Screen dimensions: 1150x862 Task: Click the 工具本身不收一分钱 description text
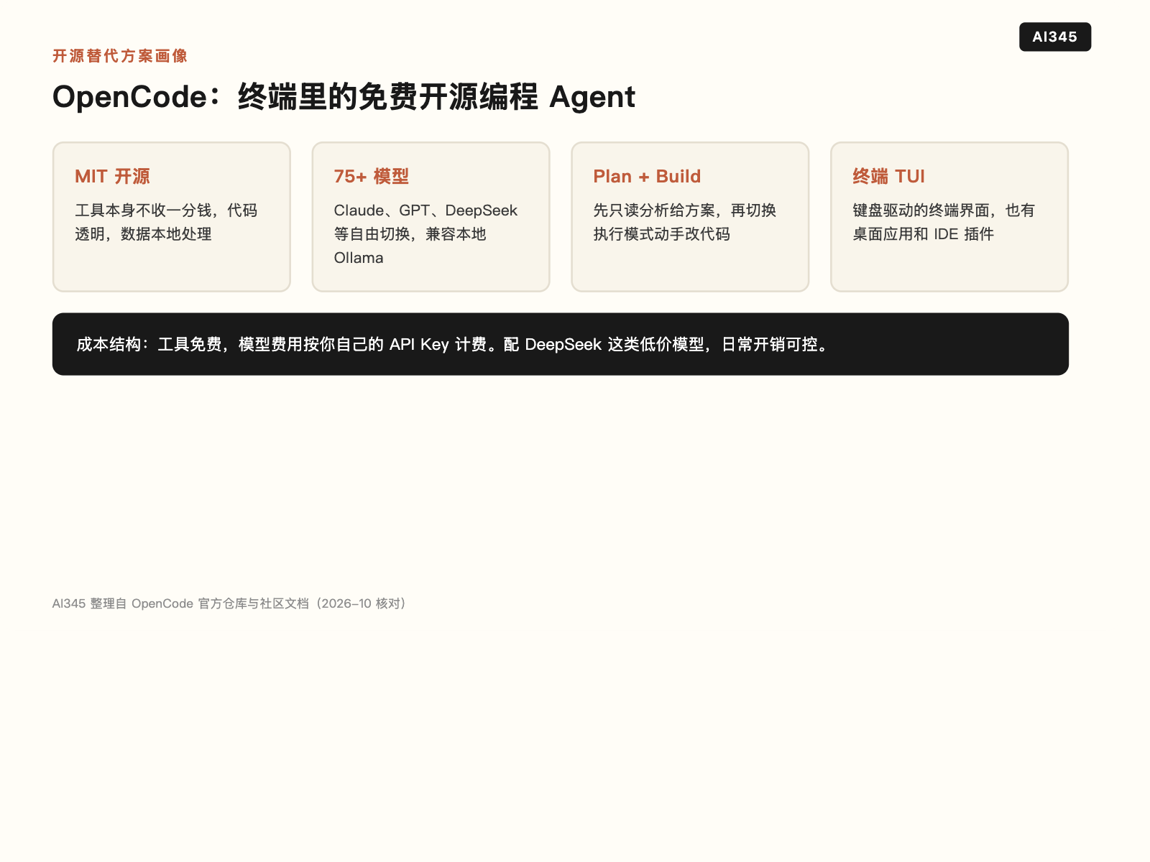click(x=166, y=222)
